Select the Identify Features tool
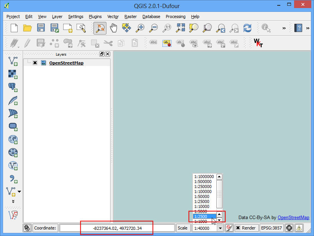 point(266,28)
